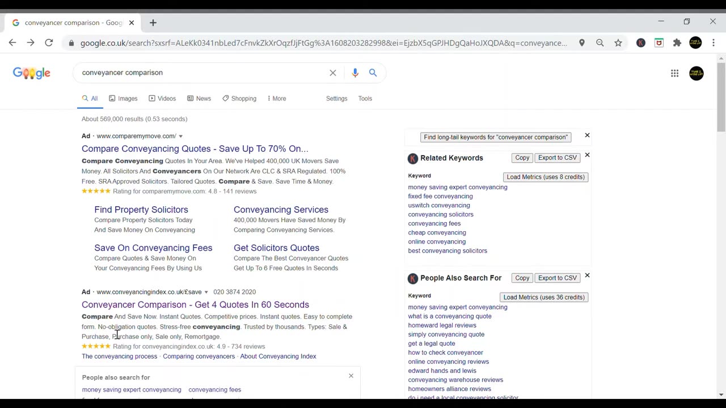
Task: Open fixed fee conveyancing keyword
Action: (440, 196)
